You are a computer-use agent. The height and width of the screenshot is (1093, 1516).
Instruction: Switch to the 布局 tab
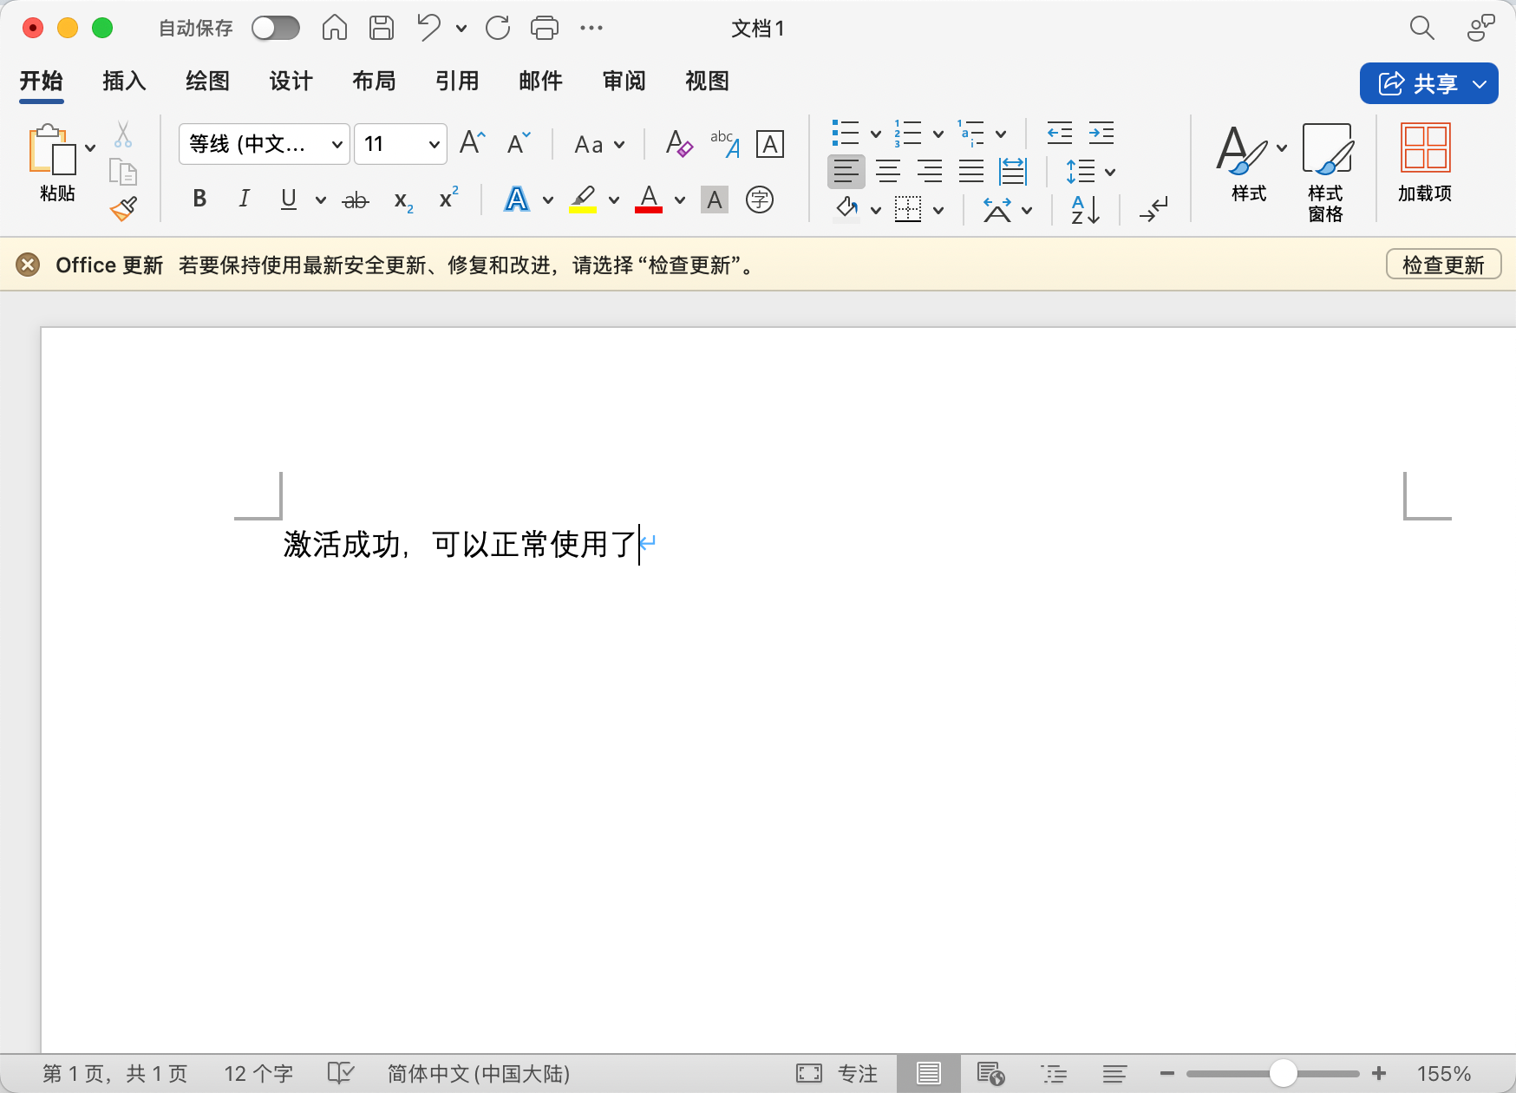(x=374, y=81)
